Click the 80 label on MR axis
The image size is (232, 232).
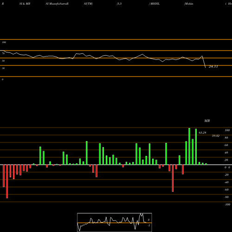[226, 138]
